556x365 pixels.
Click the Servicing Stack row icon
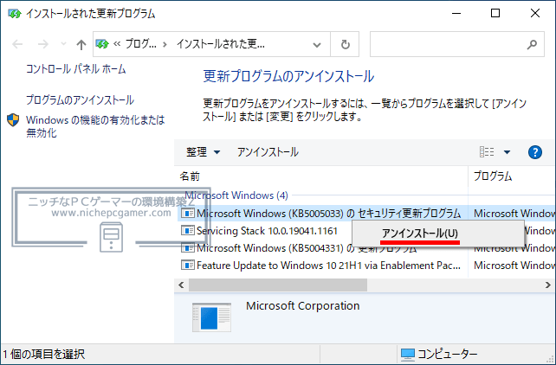point(188,230)
